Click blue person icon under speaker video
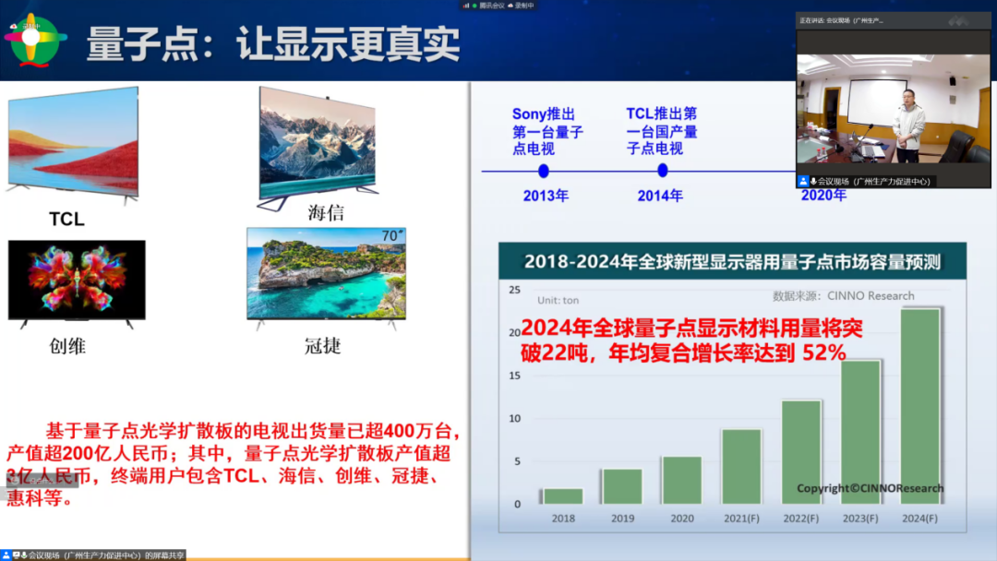The width and height of the screenshot is (997, 561). pyautogui.click(x=803, y=181)
